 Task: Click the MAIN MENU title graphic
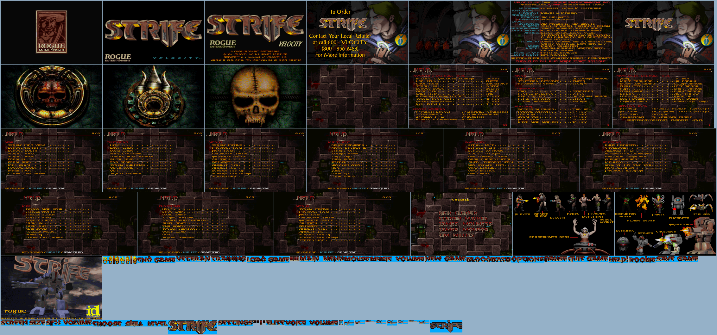click(322, 259)
